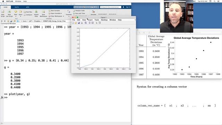Switch to the PLOTS tab
The image size is (222, 125).
coord(17,7)
